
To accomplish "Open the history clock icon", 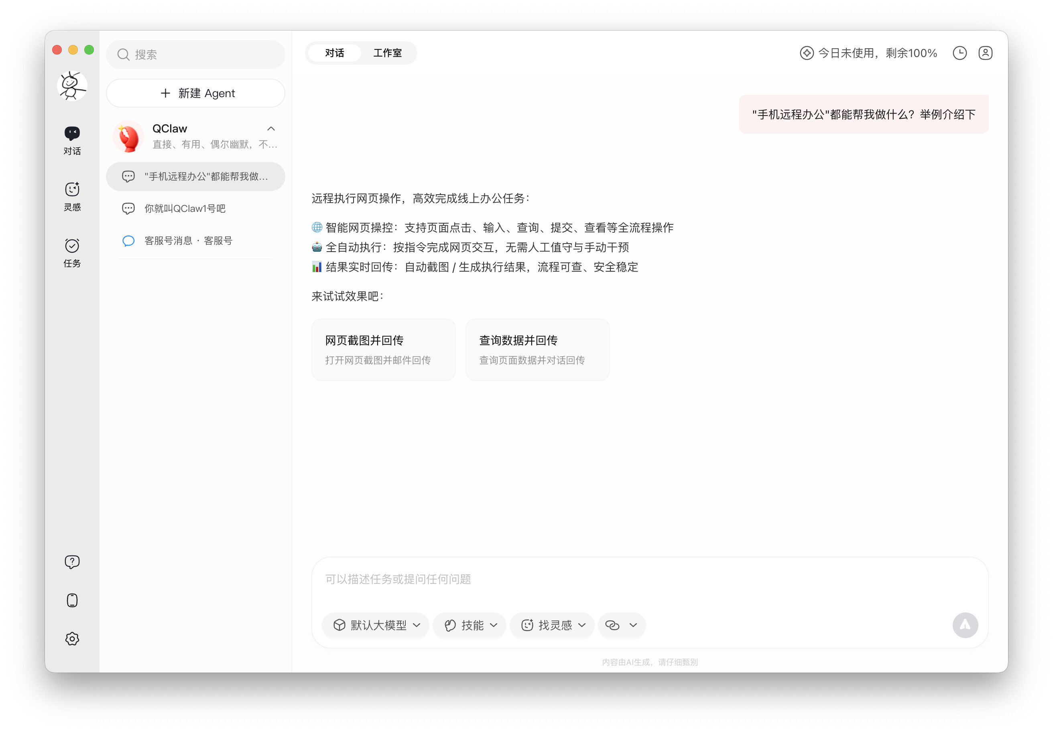I will pos(959,53).
